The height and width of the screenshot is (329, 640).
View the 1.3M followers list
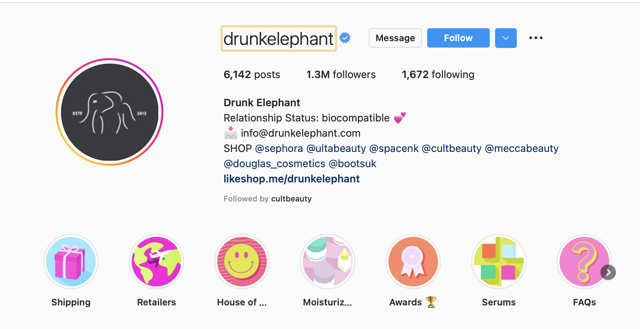click(x=341, y=74)
